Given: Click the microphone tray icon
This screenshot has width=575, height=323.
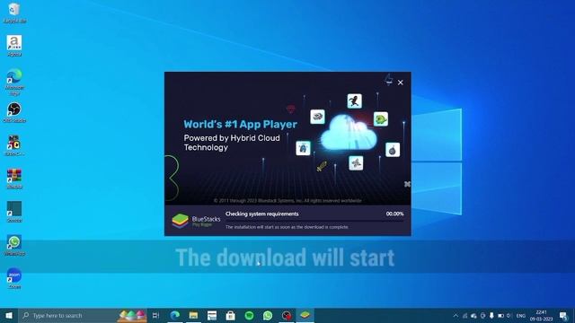Looking at the screenshot, I should click(491, 315).
